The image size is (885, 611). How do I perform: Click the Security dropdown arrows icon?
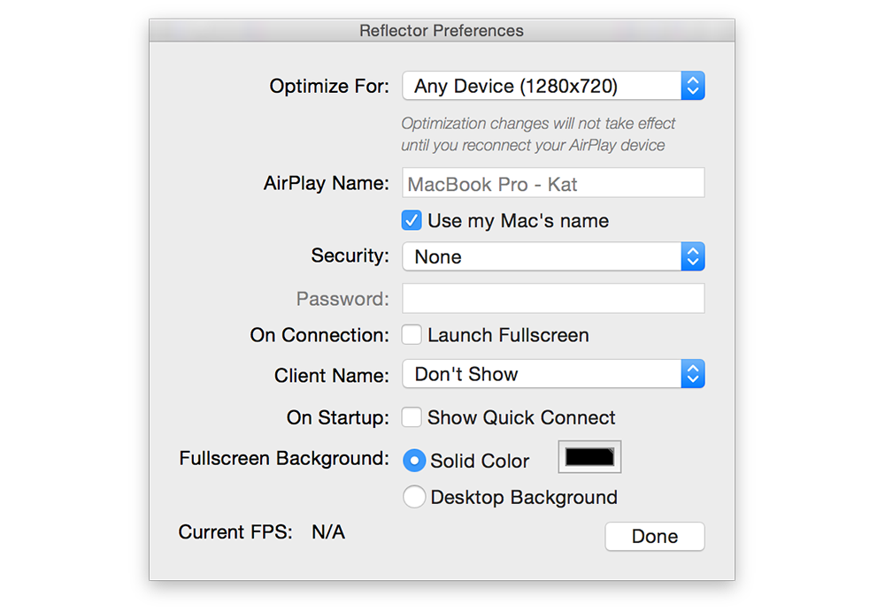coord(693,256)
